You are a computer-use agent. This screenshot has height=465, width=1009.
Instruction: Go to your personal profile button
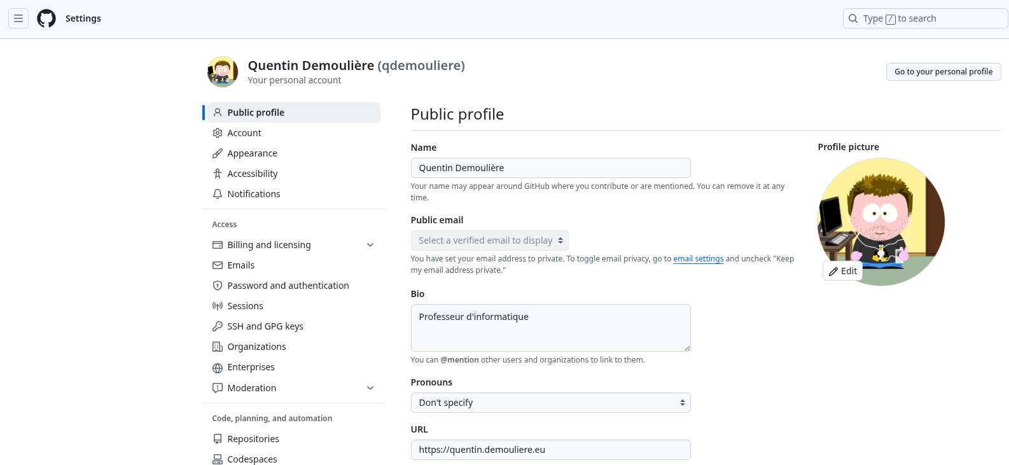point(943,72)
